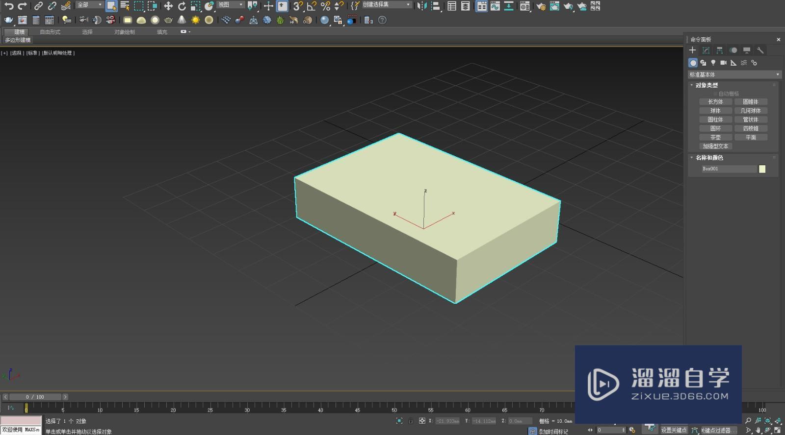Toggle Absolute/Offset transform type-in mode

pyautogui.click(x=422, y=421)
